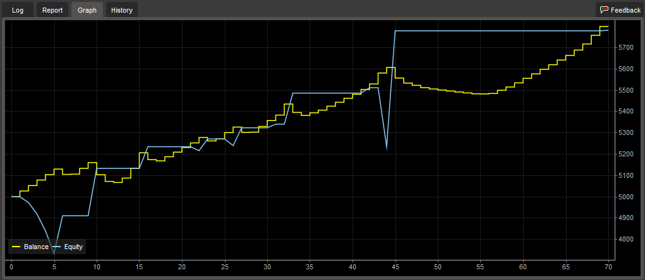Toggle the Balance legend entry
This screenshot has height=280, width=645.
[x=30, y=247]
